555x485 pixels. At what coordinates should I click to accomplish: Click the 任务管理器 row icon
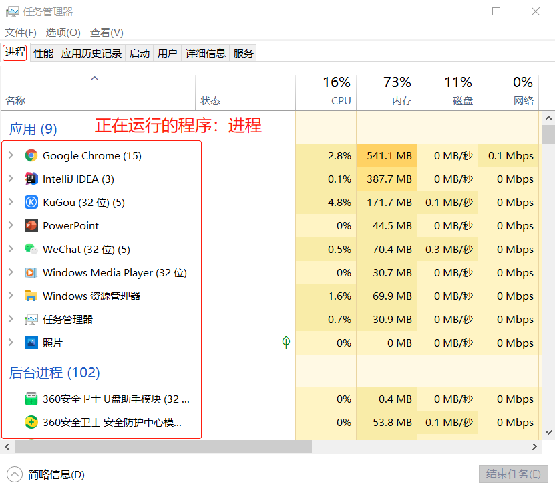[x=31, y=319]
